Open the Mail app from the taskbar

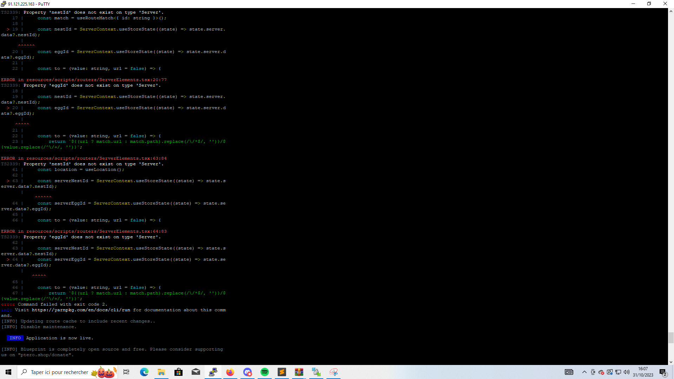[x=196, y=372]
